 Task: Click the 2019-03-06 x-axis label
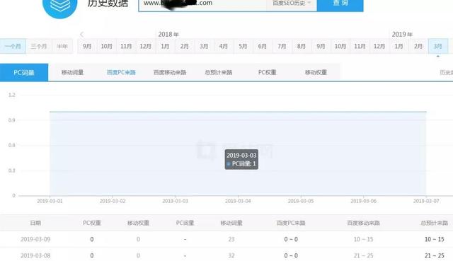tap(363, 201)
